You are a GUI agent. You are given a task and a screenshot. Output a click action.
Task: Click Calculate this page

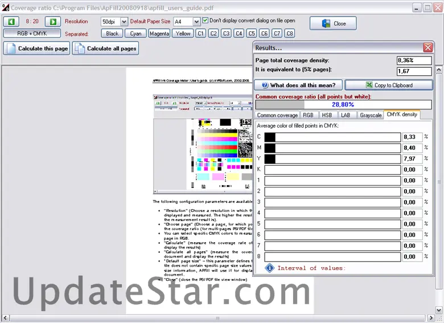(x=36, y=48)
